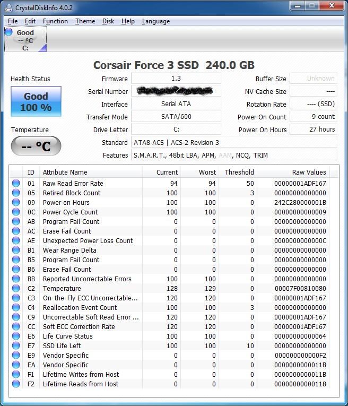Open the Language menu

(x=156, y=21)
